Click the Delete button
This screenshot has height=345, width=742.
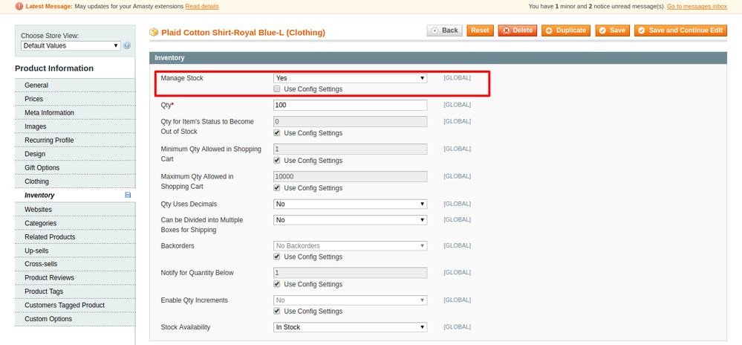pos(517,30)
